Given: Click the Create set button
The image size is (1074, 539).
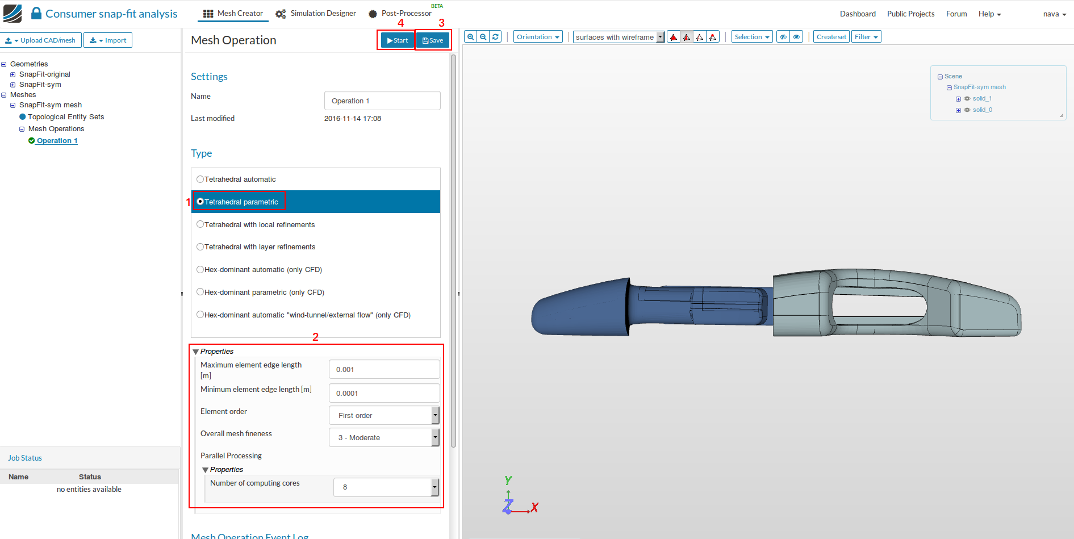Looking at the screenshot, I should click(x=831, y=37).
